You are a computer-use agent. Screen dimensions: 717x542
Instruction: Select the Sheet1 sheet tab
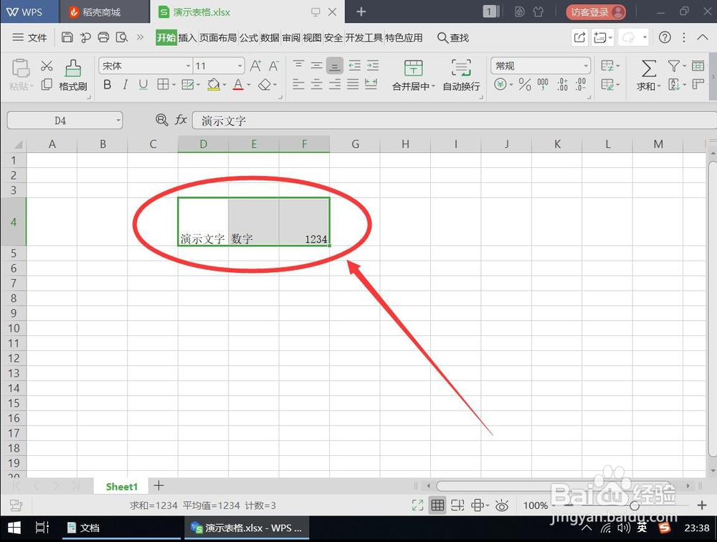tap(120, 487)
